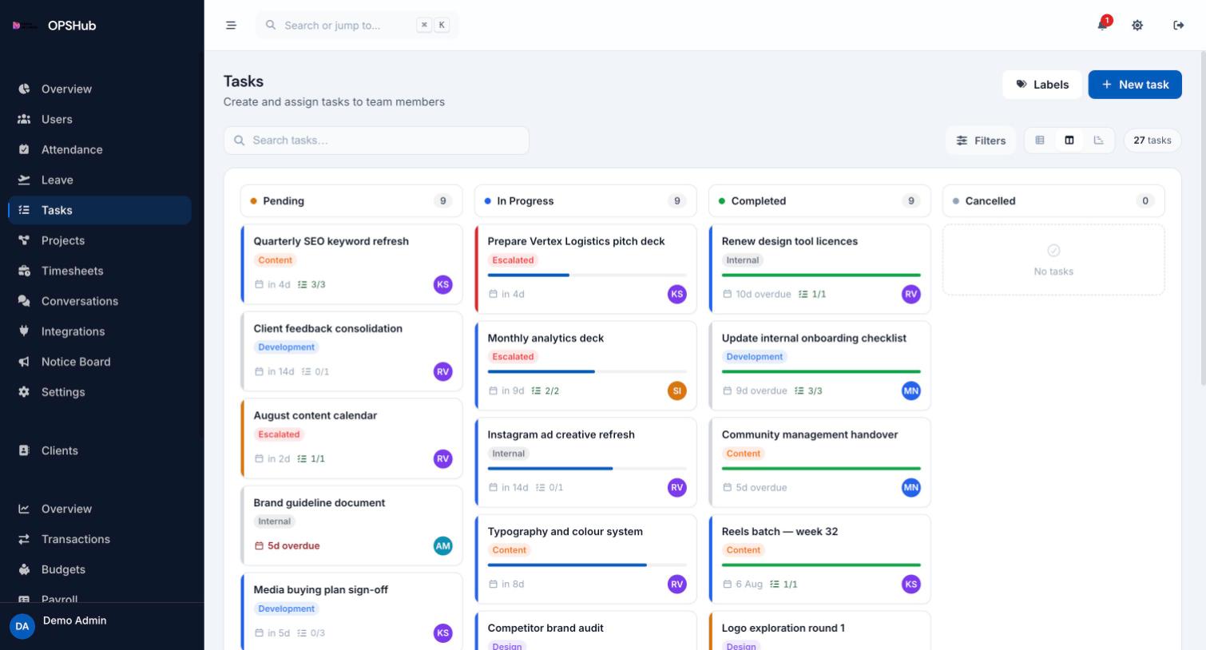Click the Integrations plug icon

pos(24,331)
